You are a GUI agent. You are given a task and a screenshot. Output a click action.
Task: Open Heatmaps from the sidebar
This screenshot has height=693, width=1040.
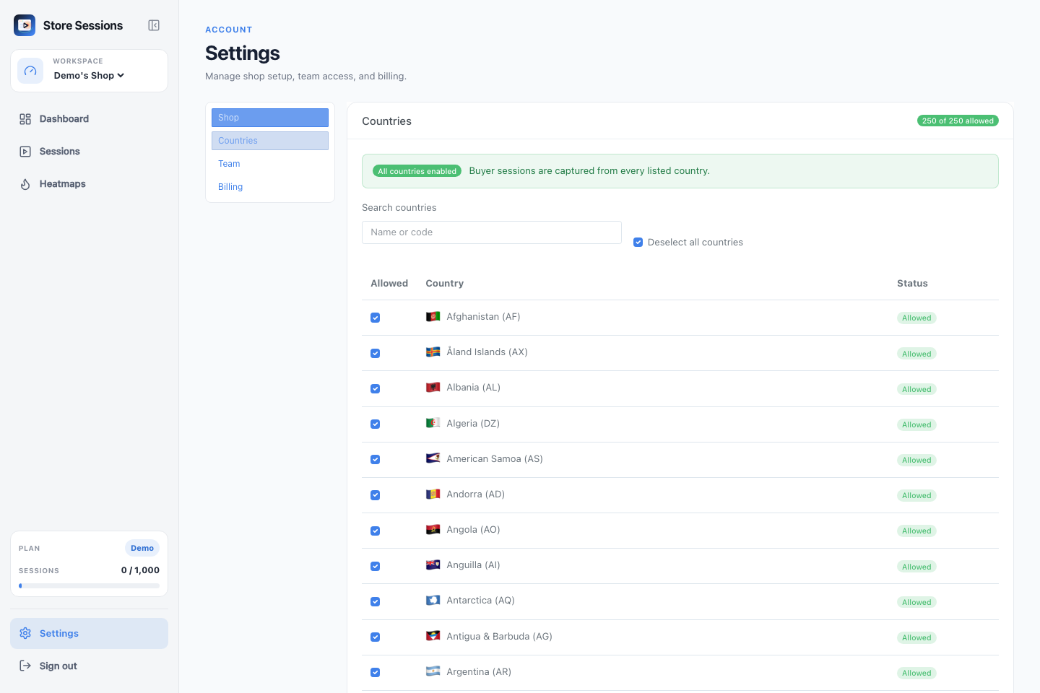[89, 184]
